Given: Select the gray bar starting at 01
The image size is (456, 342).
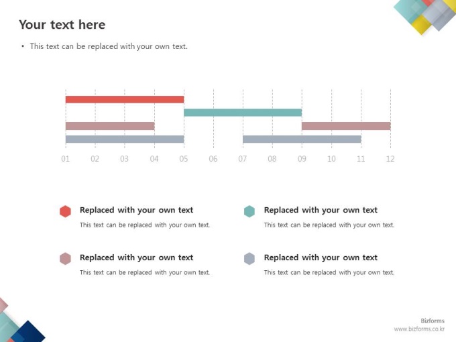Looking at the screenshot, I should pos(124,139).
